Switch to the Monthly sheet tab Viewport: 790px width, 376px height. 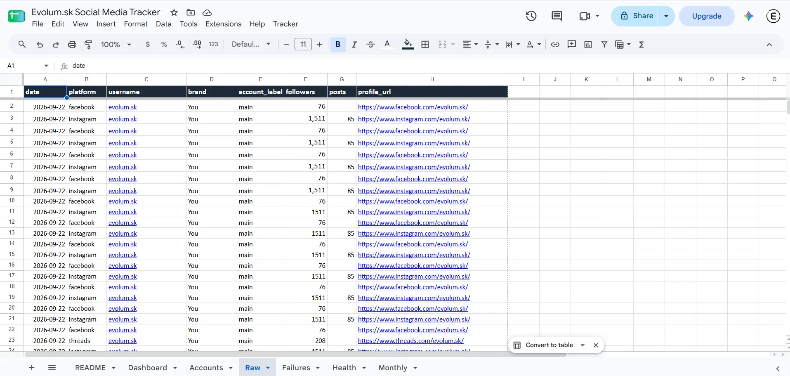point(393,367)
